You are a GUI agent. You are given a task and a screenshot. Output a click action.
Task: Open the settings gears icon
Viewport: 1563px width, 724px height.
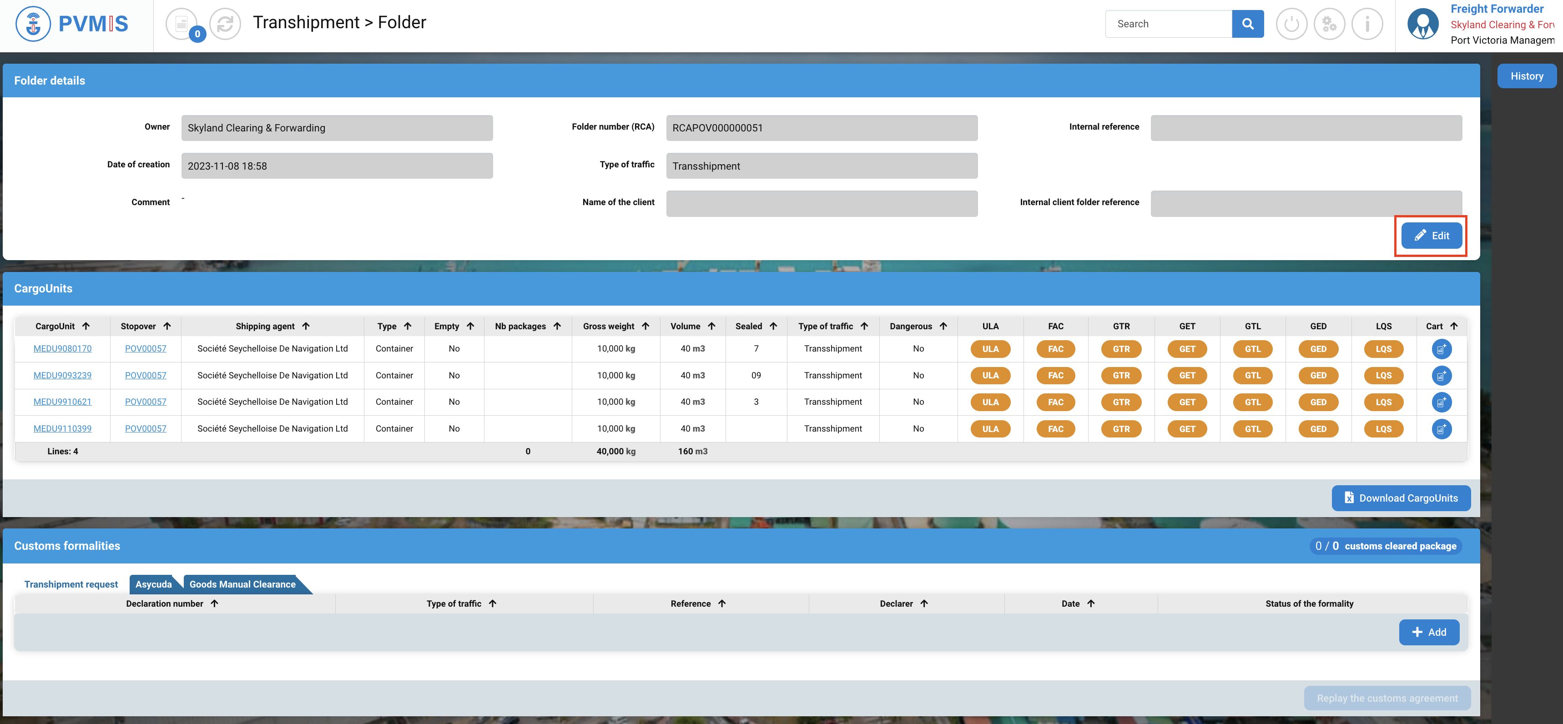pyautogui.click(x=1329, y=24)
